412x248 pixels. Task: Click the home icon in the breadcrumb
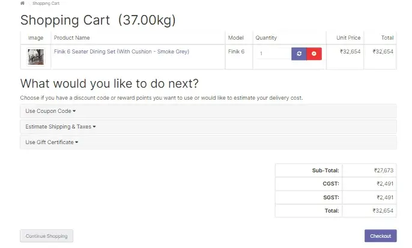pos(23,3)
